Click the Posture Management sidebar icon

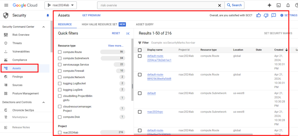[x=6, y=93]
